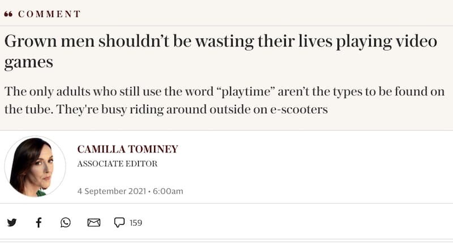Screen dimensions: 453x247
Task: Share the article on Twitter
Action: 12,223
